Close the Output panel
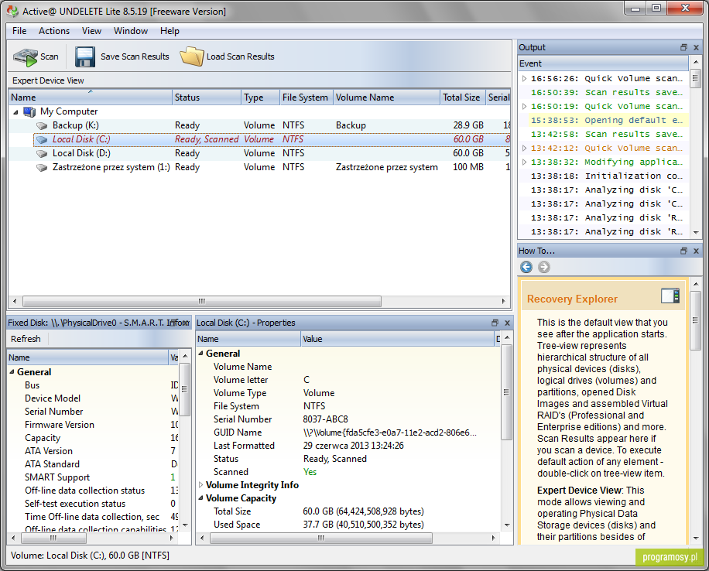 [x=697, y=47]
